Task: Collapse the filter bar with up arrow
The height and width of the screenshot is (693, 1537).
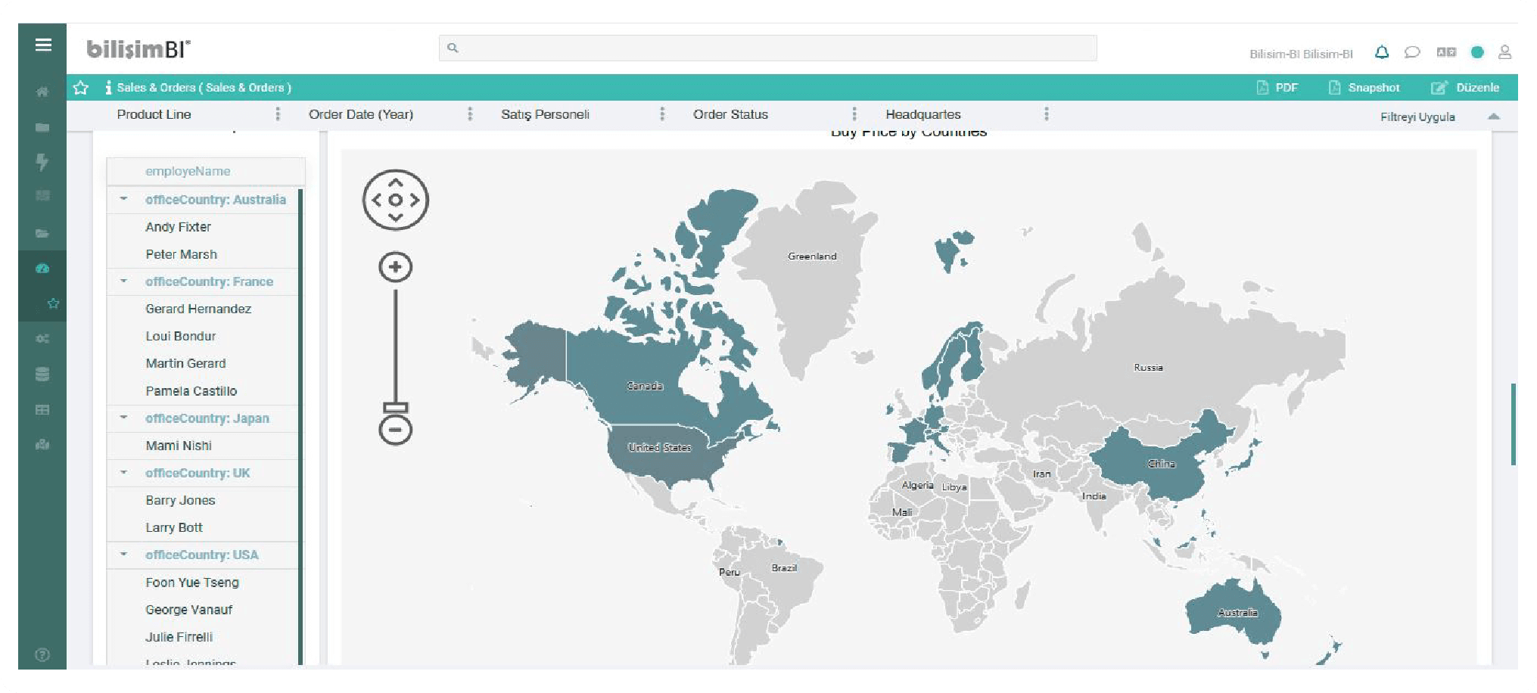Action: 1493,117
